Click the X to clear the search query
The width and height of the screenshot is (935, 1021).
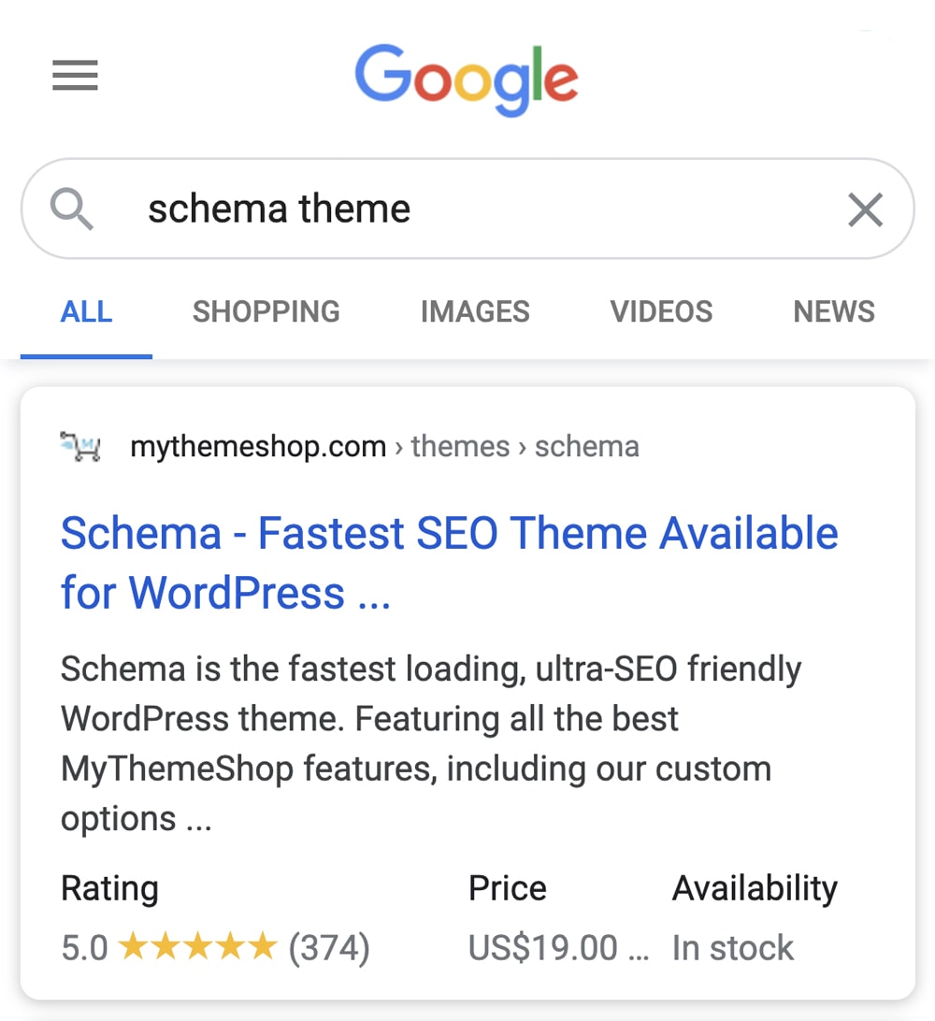tap(865, 209)
